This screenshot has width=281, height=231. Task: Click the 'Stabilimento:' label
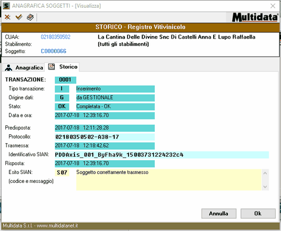pyautogui.click(x=18, y=44)
